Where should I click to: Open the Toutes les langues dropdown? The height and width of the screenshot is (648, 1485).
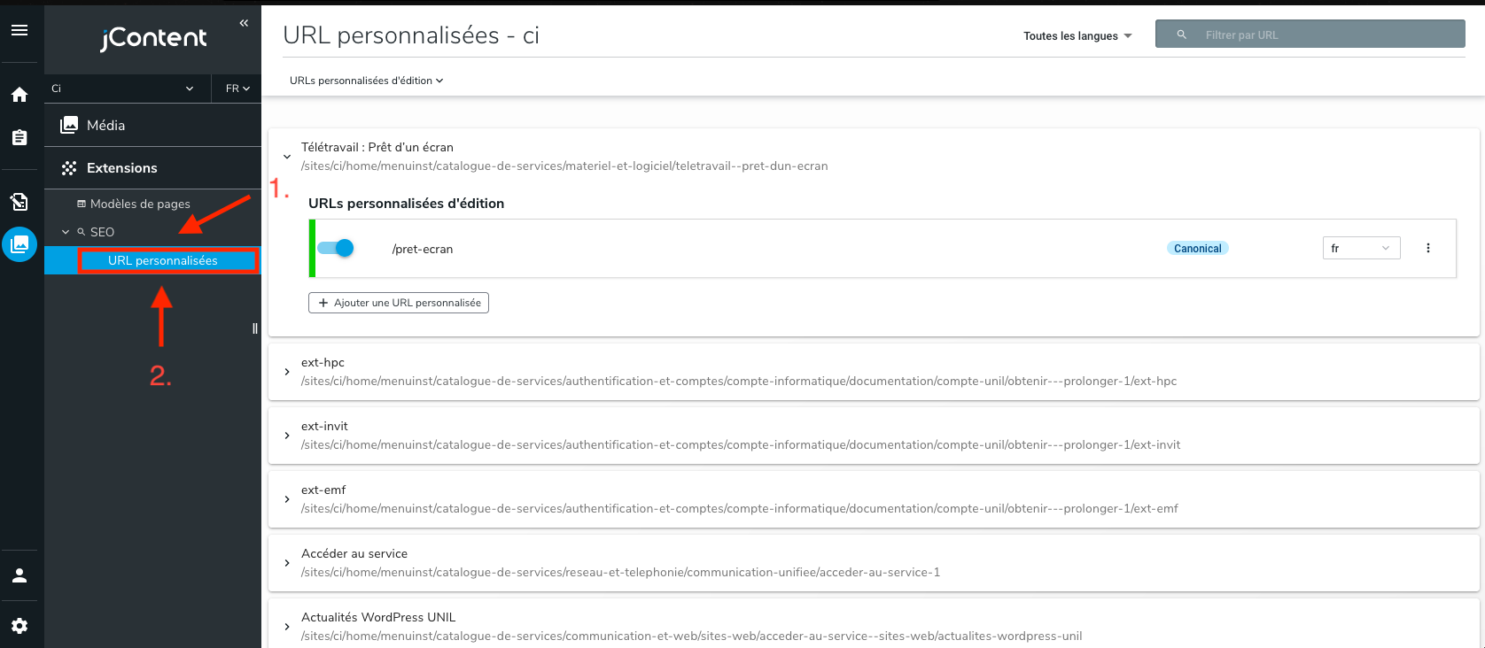pos(1077,36)
